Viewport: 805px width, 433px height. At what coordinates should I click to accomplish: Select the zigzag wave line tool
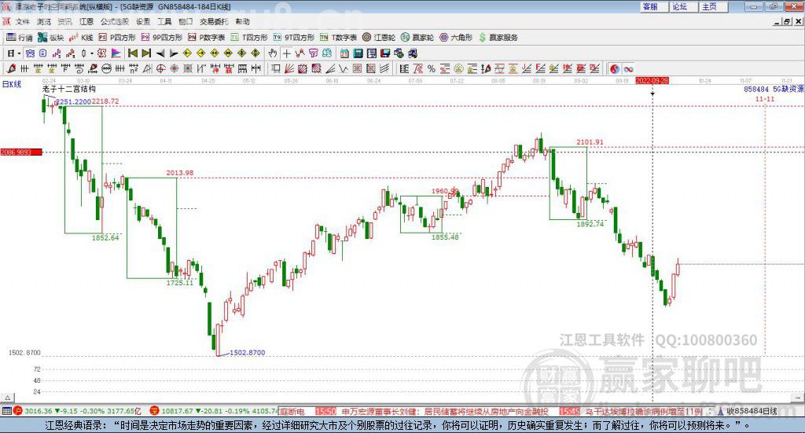[x=344, y=68]
